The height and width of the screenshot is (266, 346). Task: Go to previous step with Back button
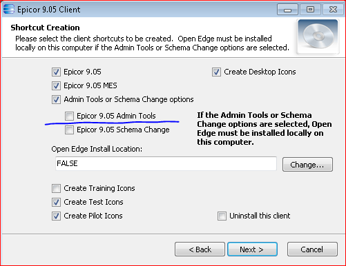(x=200, y=249)
